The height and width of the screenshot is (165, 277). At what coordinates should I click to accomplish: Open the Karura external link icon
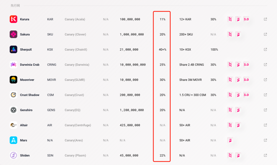pos(265,19)
